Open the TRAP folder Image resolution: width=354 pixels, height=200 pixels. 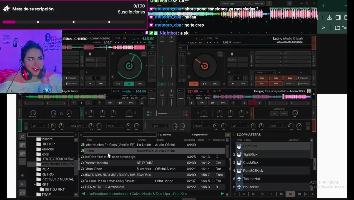click(x=46, y=194)
